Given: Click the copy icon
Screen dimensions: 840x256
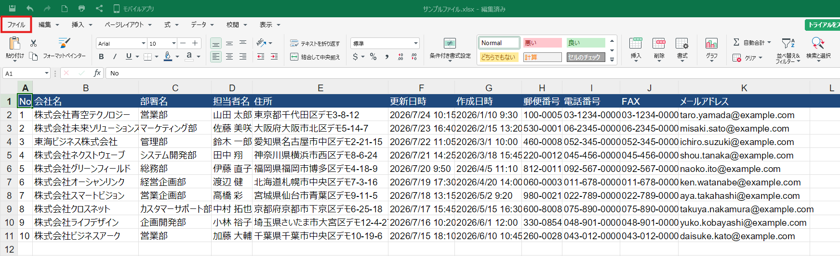Looking at the screenshot, I should (33, 56).
